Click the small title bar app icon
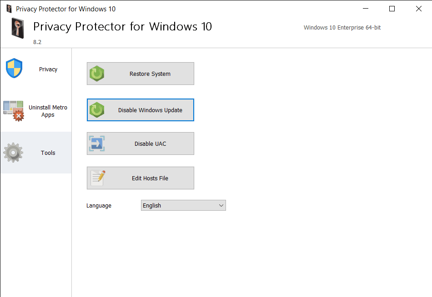This screenshot has width=432, height=297. tap(9, 9)
